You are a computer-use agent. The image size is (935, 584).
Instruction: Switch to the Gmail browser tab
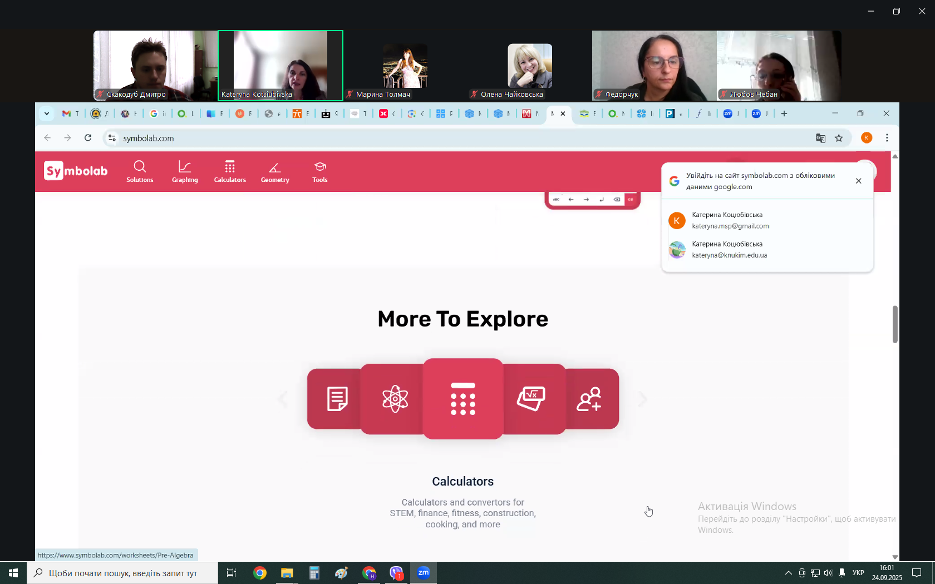(70, 113)
